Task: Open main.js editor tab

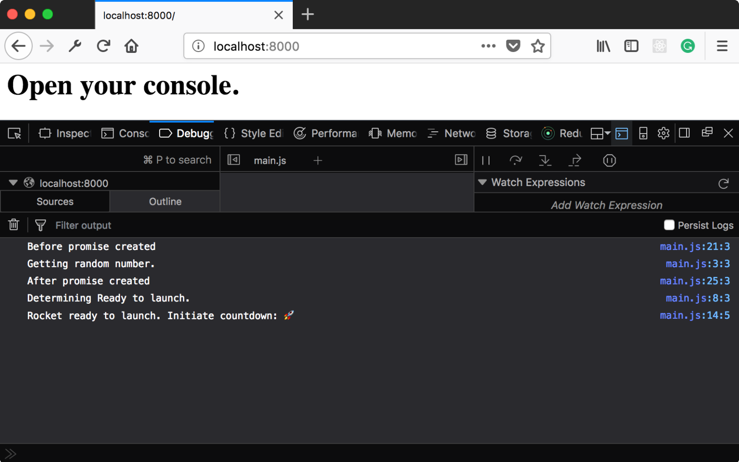Action: pos(270,161)
